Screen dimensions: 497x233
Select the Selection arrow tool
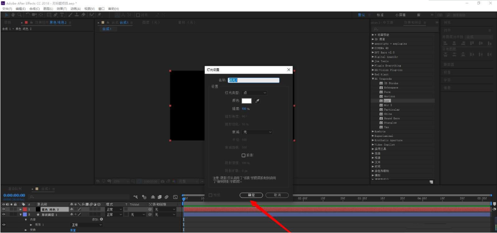click(7, 15)
